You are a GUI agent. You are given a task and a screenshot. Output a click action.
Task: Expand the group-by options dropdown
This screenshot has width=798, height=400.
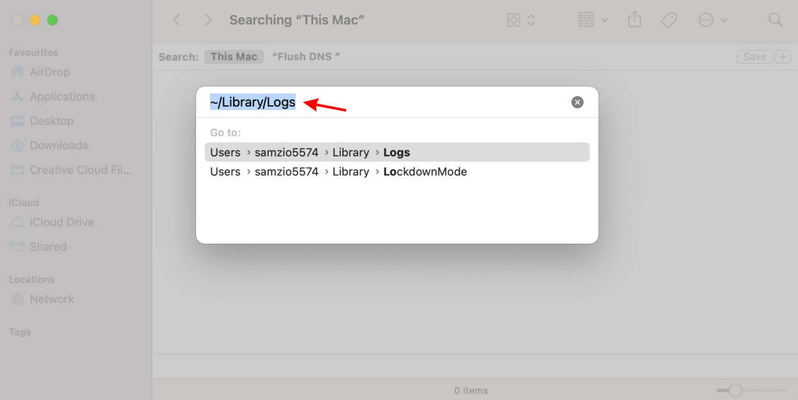click(x=592, y=20)
